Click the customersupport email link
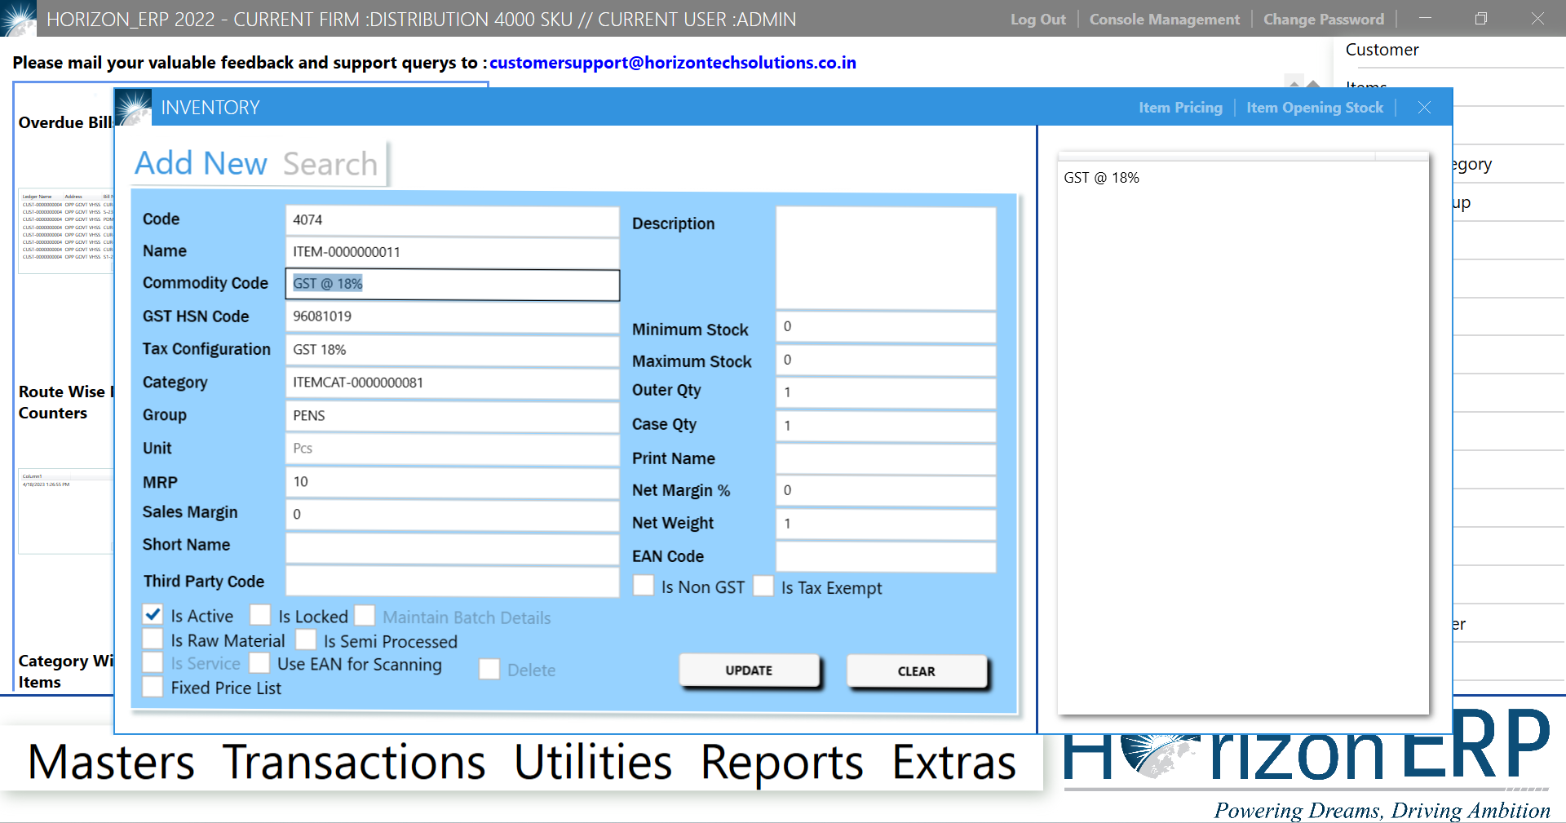 pyautogui.click(x=674, y=62)
